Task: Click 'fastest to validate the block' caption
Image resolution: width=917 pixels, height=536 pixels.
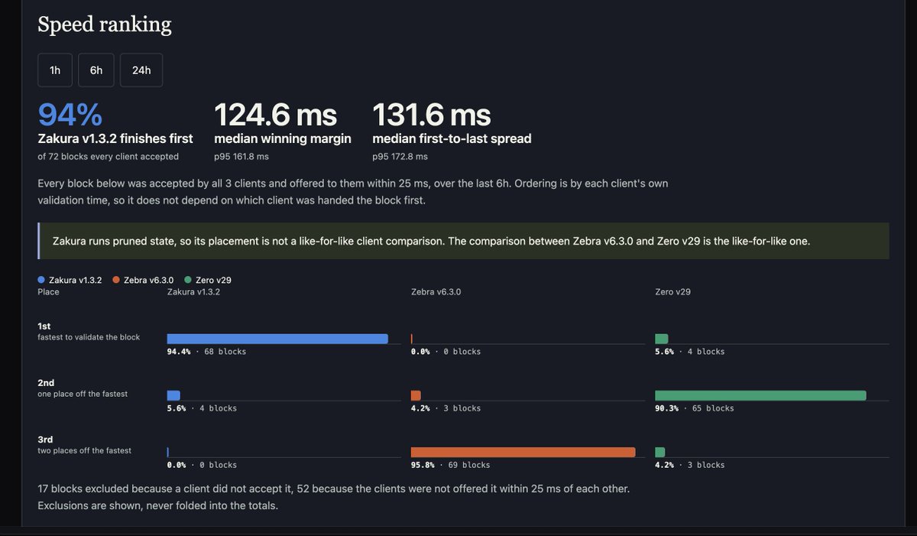Action: (89, 337)
